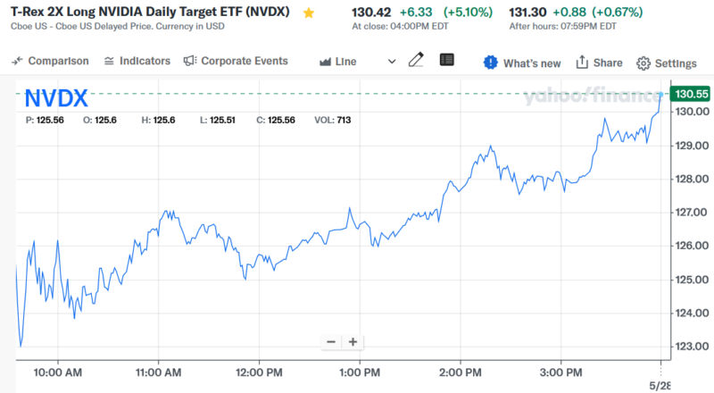
Task: Click the gold watchlist star icon
Action: click(x=309, y=13)
